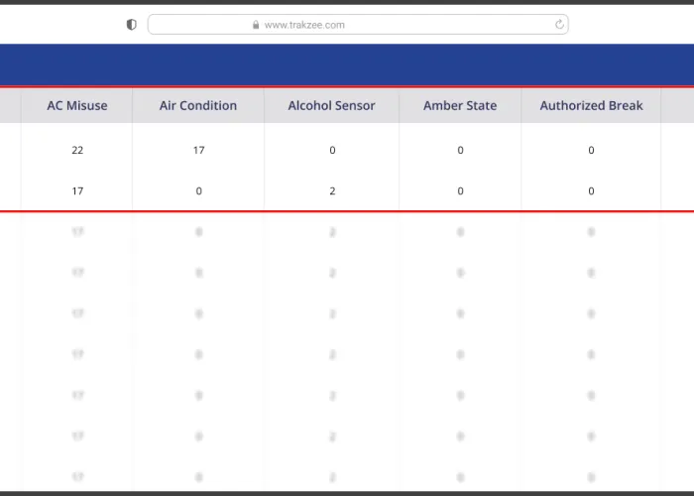Click second row Authorized Break value 0
The width and height of the screenshot is (694, 496).
[591, 191]
